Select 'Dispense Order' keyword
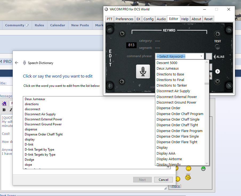The image size is (241, 196). (x=180, y=108)
